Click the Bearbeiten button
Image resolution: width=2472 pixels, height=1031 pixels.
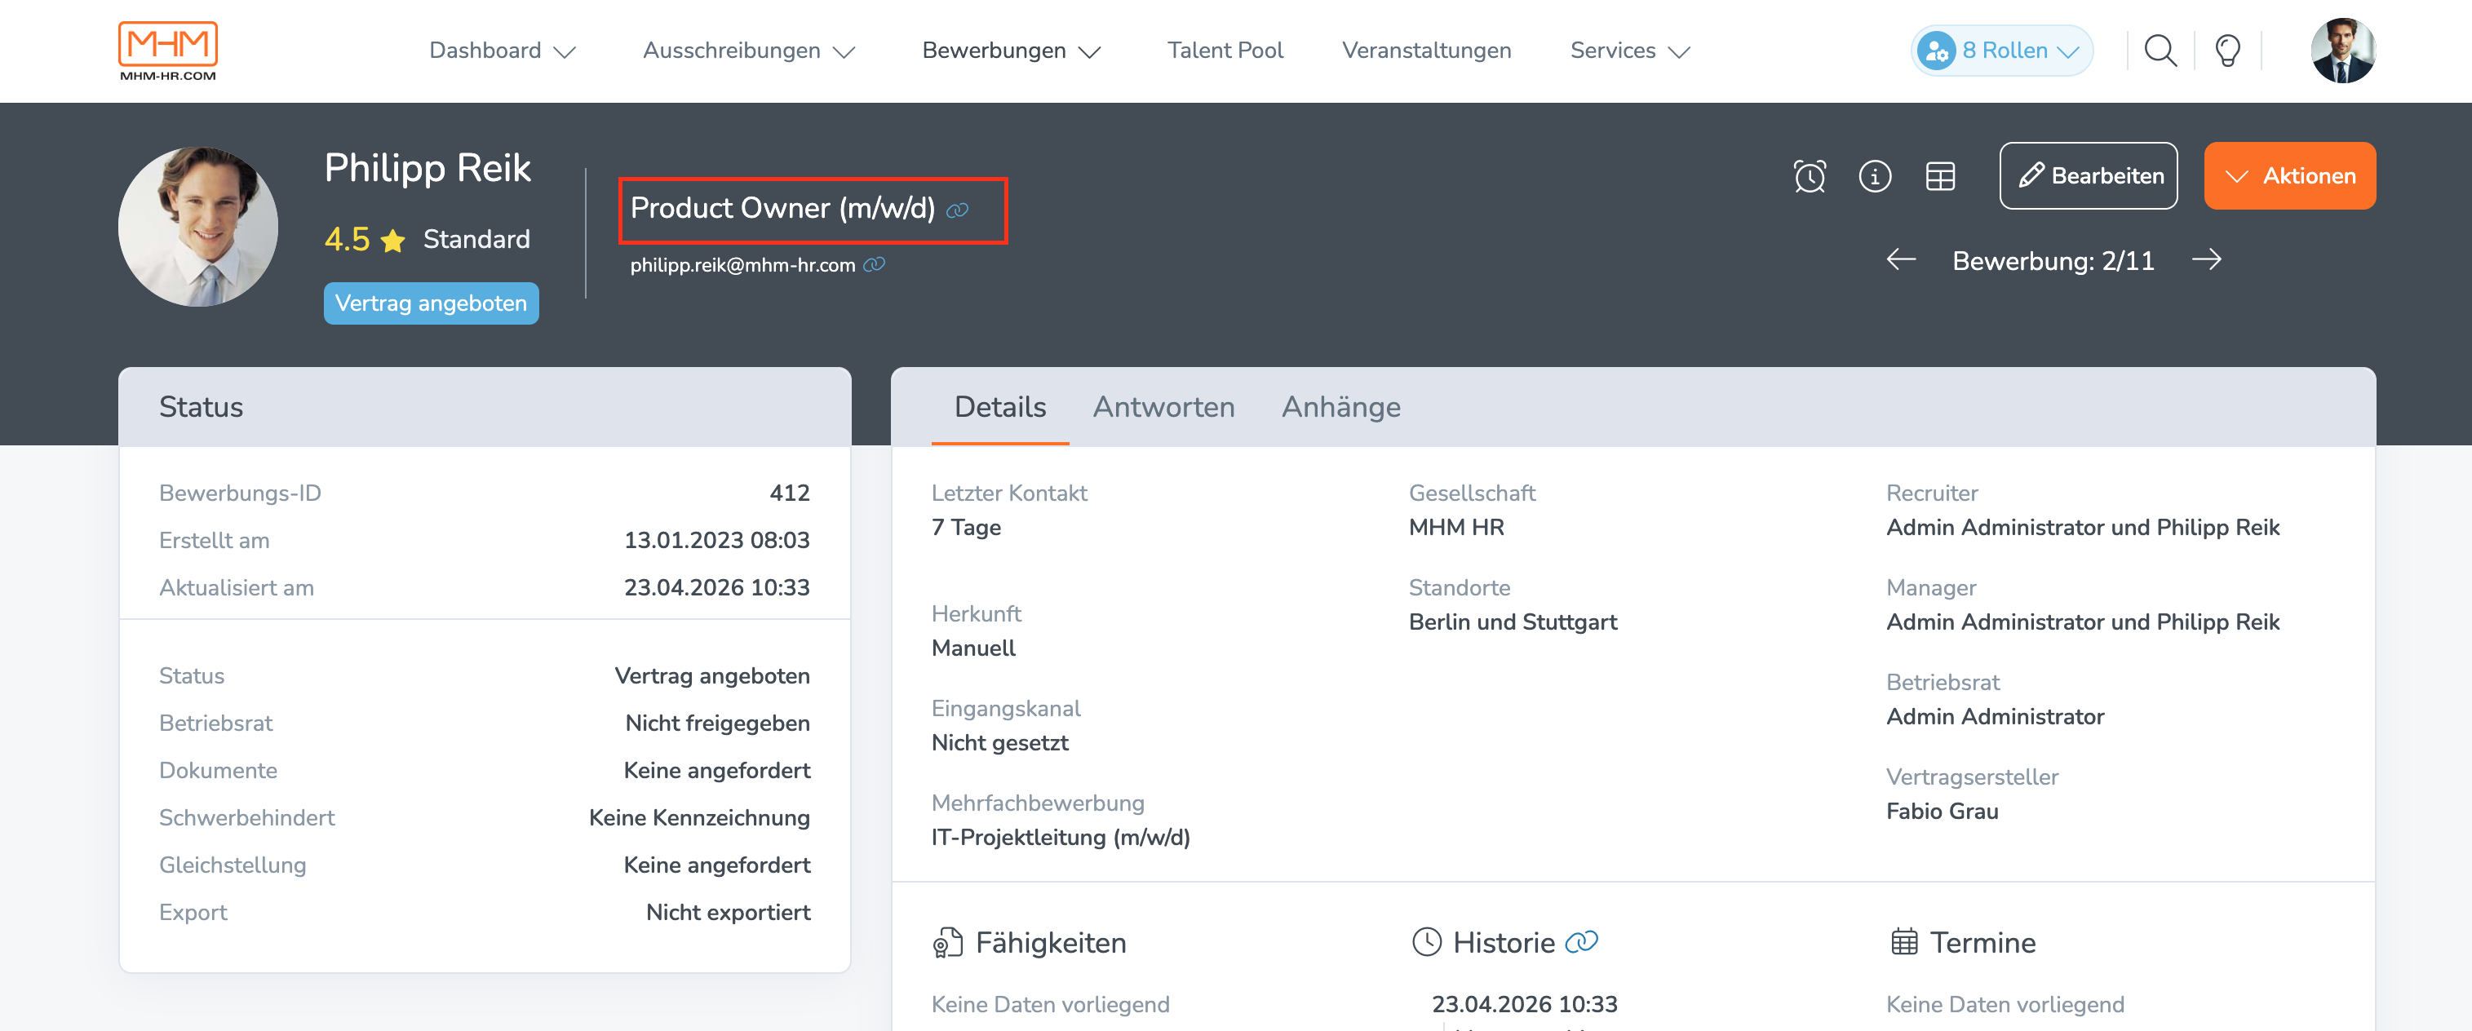tap(2089, 175)
